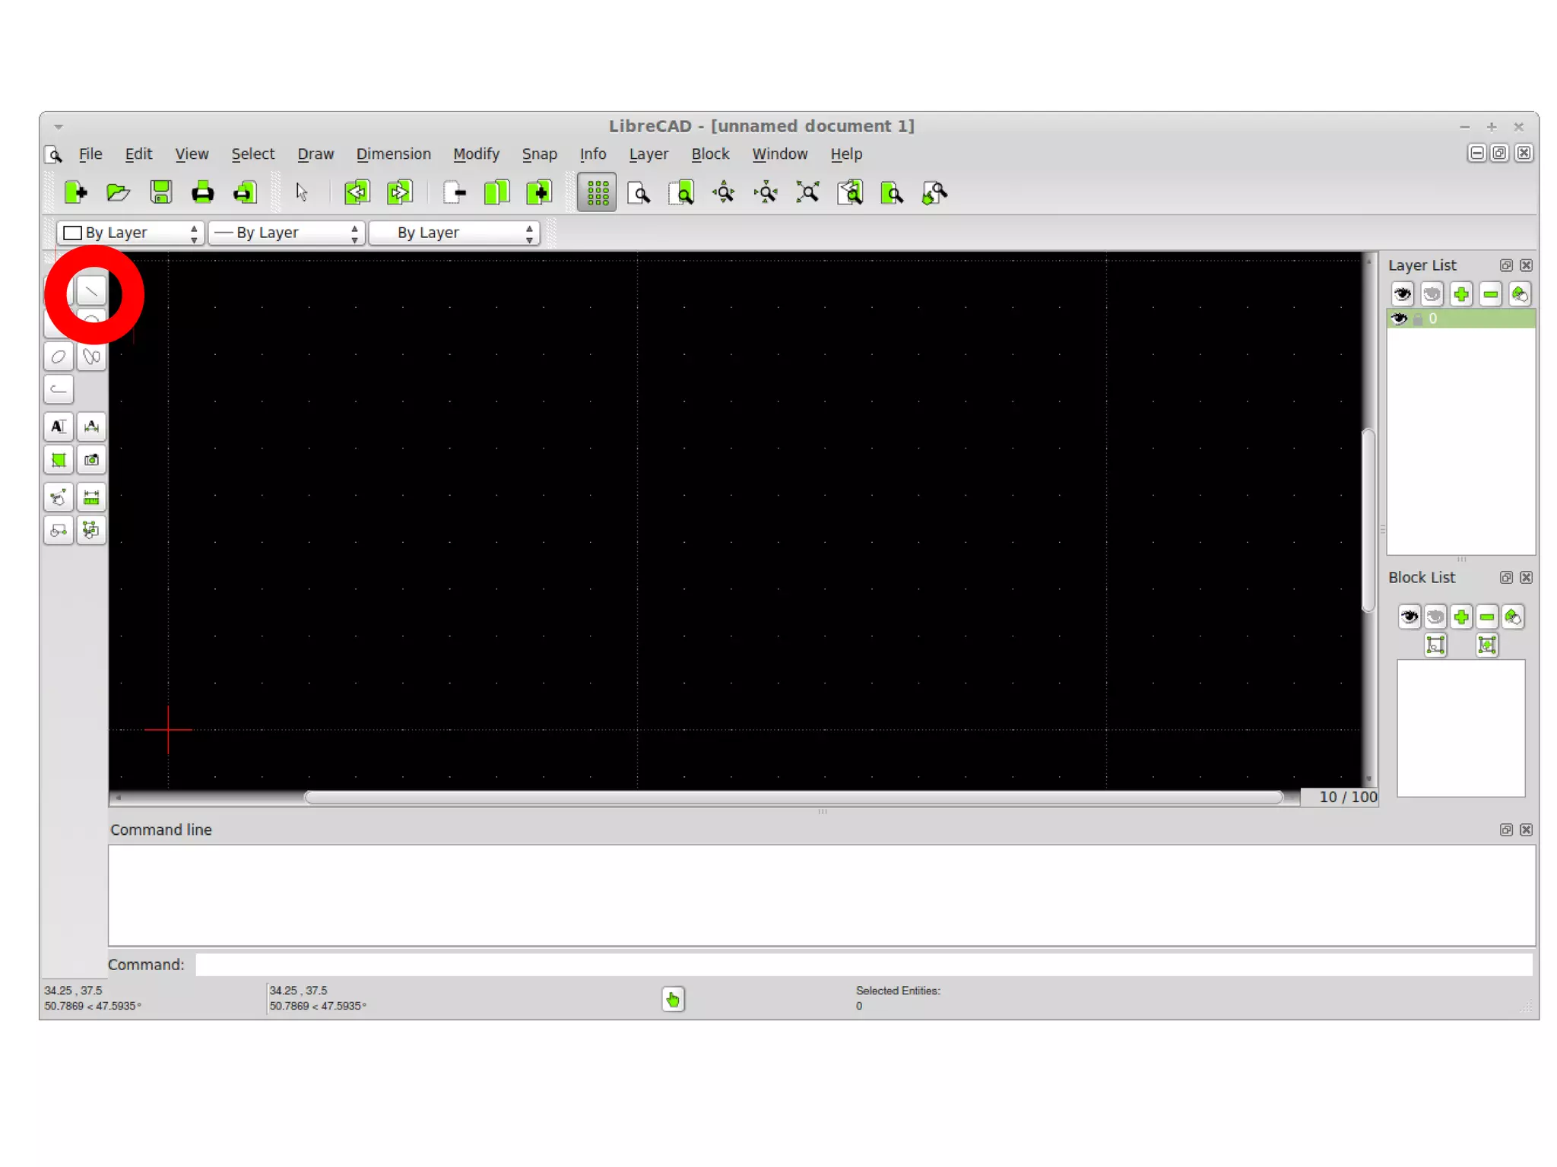The height and width of the screenshot is (1167, 1557).
Task: Select the Text tool
Action: (59, 427)
